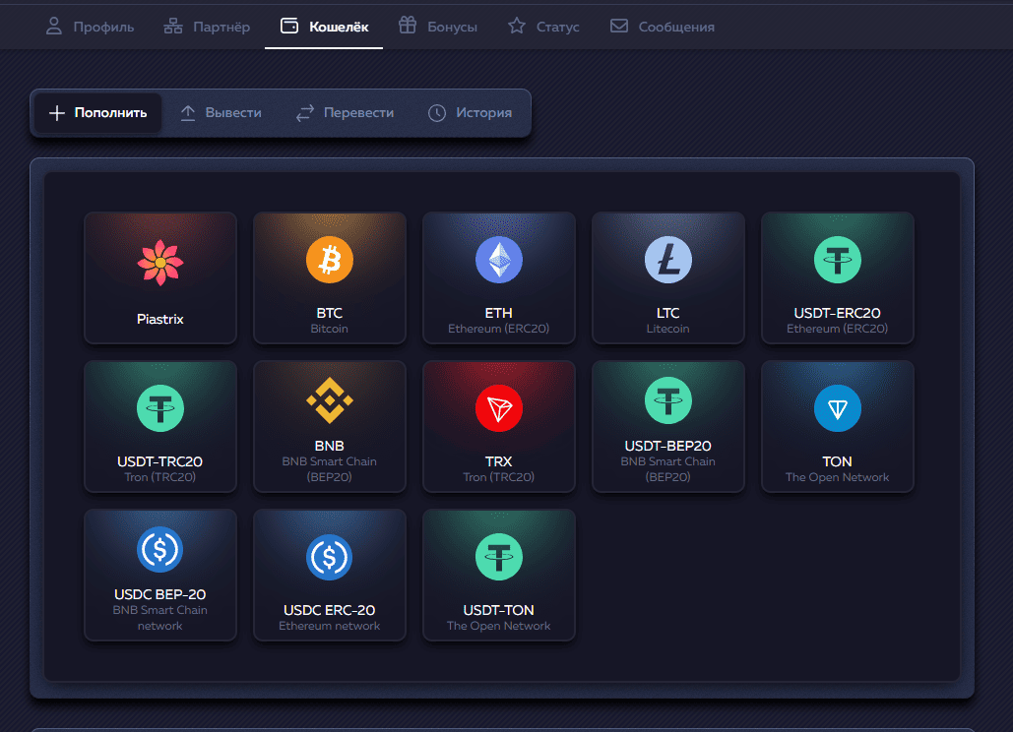Click the Tether icon for USDT-TRC20
Screen dimensions: 1013x732
click(x=160, y=408)
